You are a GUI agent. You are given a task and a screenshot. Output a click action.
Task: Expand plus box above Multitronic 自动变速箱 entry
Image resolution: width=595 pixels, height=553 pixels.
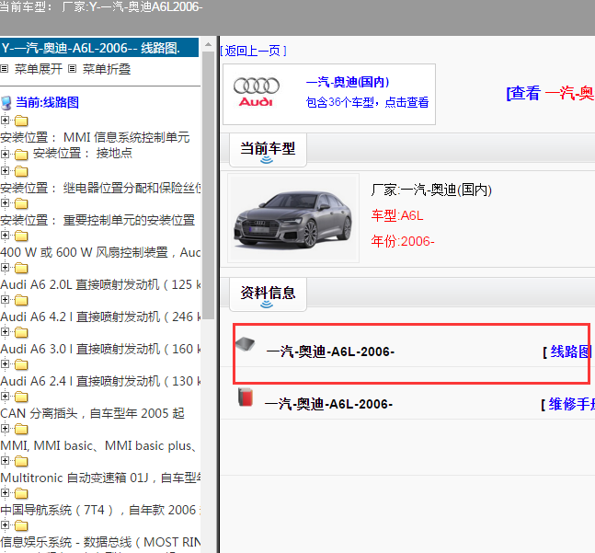tap(5, 461)
